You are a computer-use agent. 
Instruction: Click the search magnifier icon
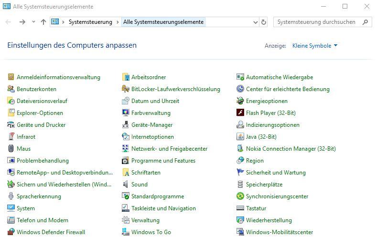coord(365,22)
